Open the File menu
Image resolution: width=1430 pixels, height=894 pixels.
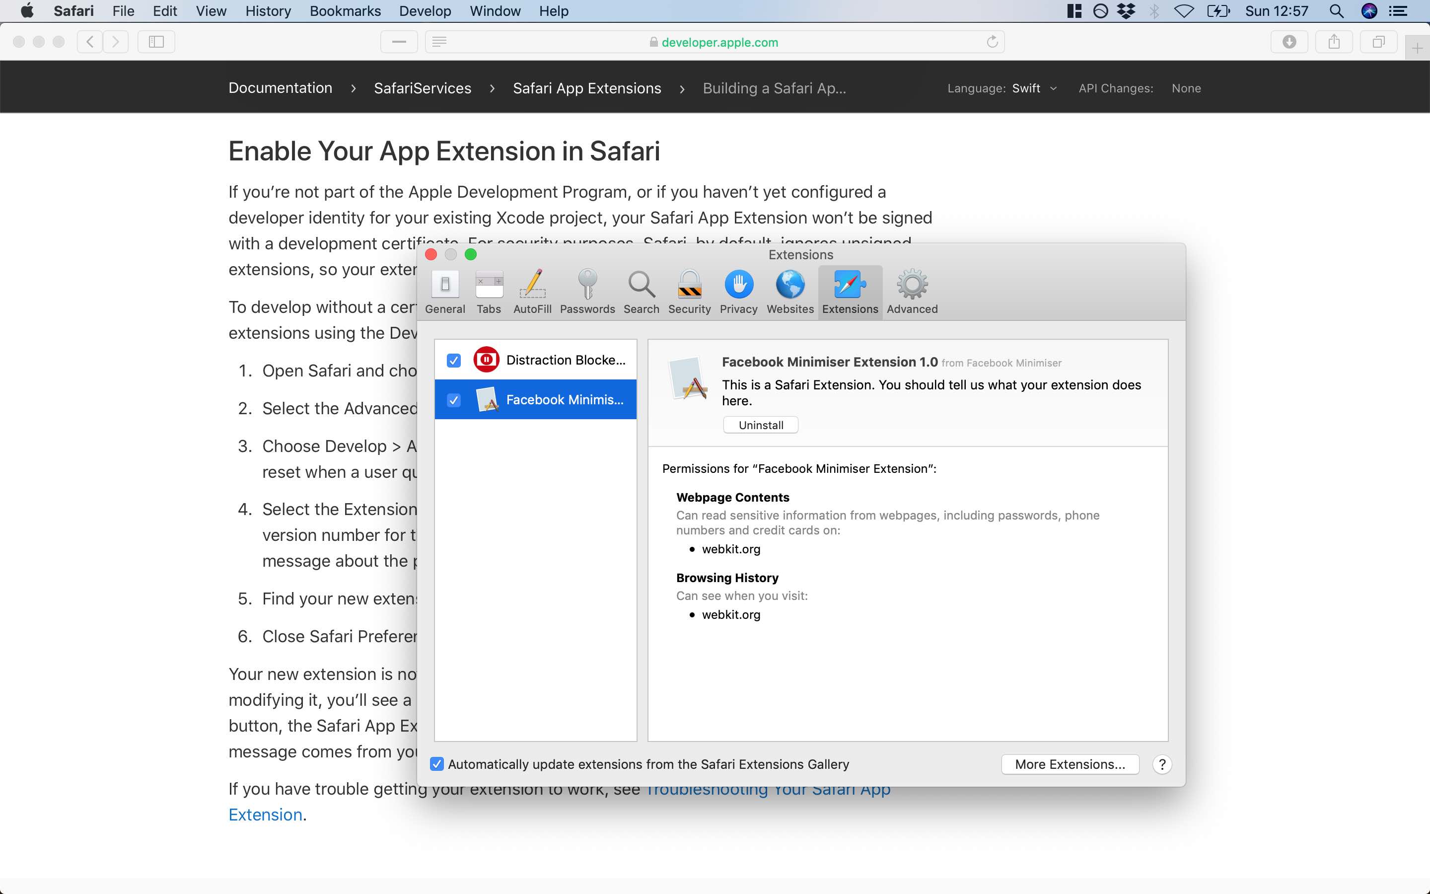point(124,10)
